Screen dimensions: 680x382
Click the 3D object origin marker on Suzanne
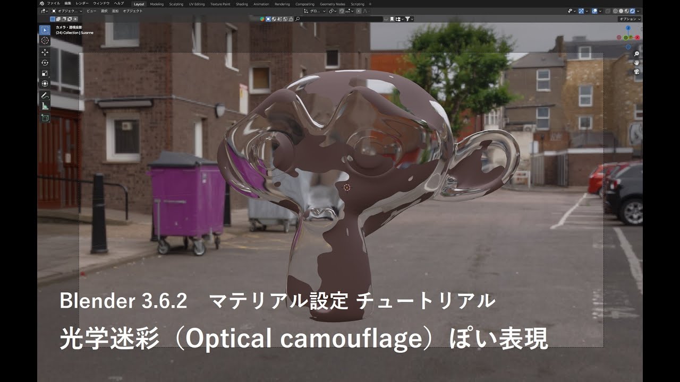pos(347,187)
